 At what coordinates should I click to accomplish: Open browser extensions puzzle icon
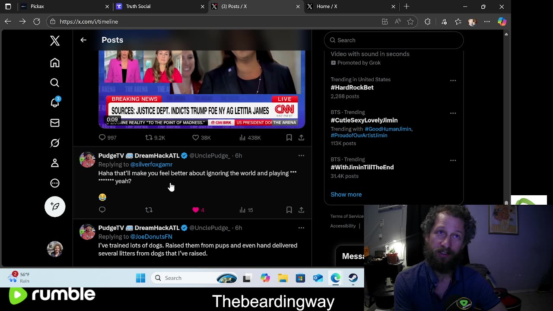[428, 22]
